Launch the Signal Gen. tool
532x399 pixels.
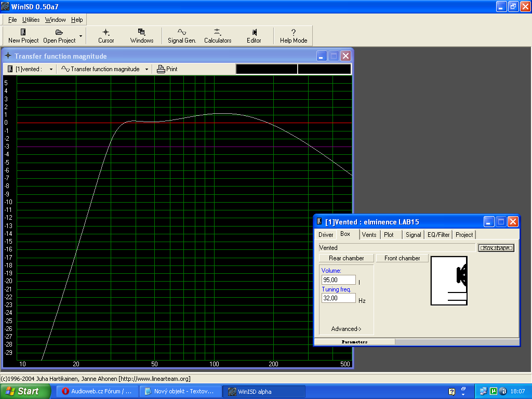point(182,36)
